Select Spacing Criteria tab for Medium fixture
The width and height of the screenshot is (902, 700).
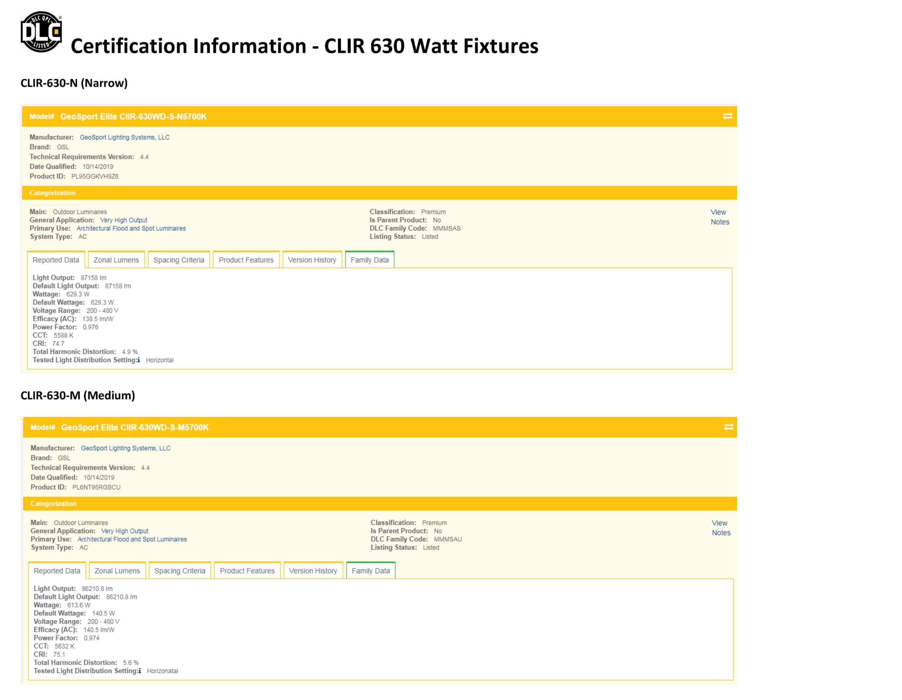pos(180,571)
